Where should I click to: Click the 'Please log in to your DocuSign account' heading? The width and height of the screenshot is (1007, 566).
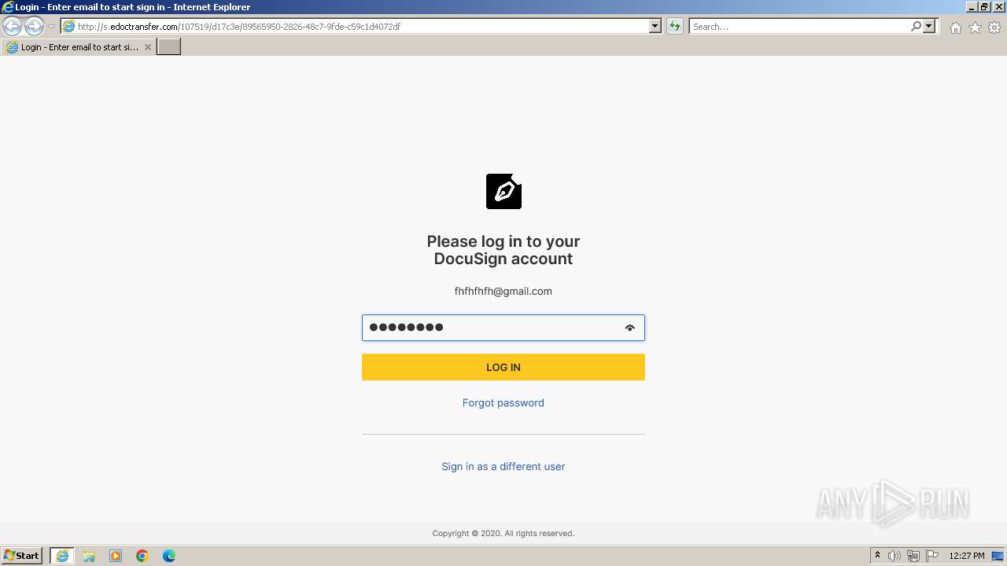point(503,250)
